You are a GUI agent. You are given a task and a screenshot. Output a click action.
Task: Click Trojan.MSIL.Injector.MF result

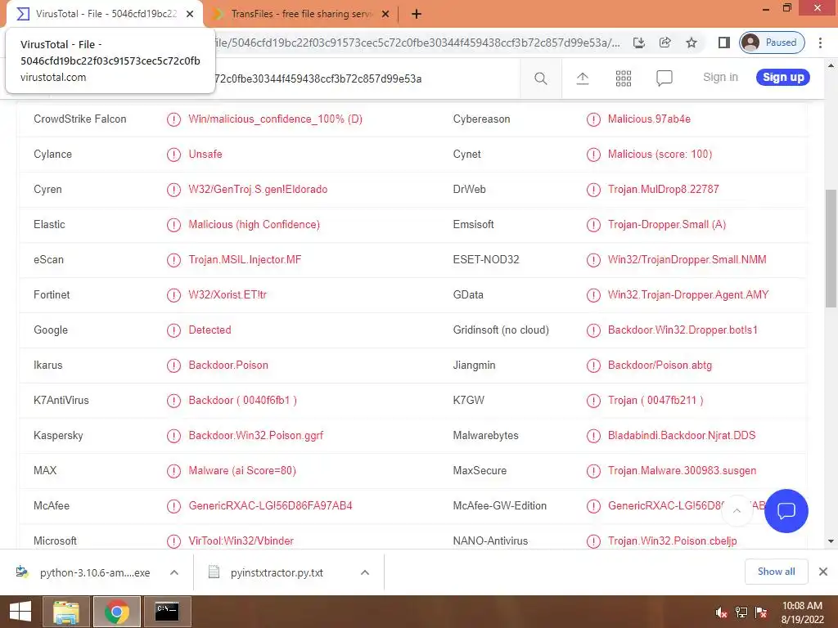pyautogui.click(x=245, y=260)
